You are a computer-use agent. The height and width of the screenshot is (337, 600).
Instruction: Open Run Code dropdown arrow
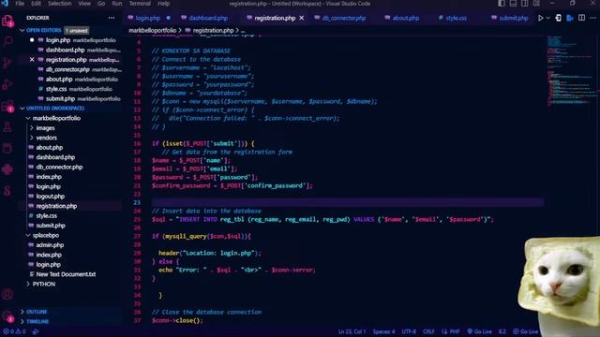(547, 18)
